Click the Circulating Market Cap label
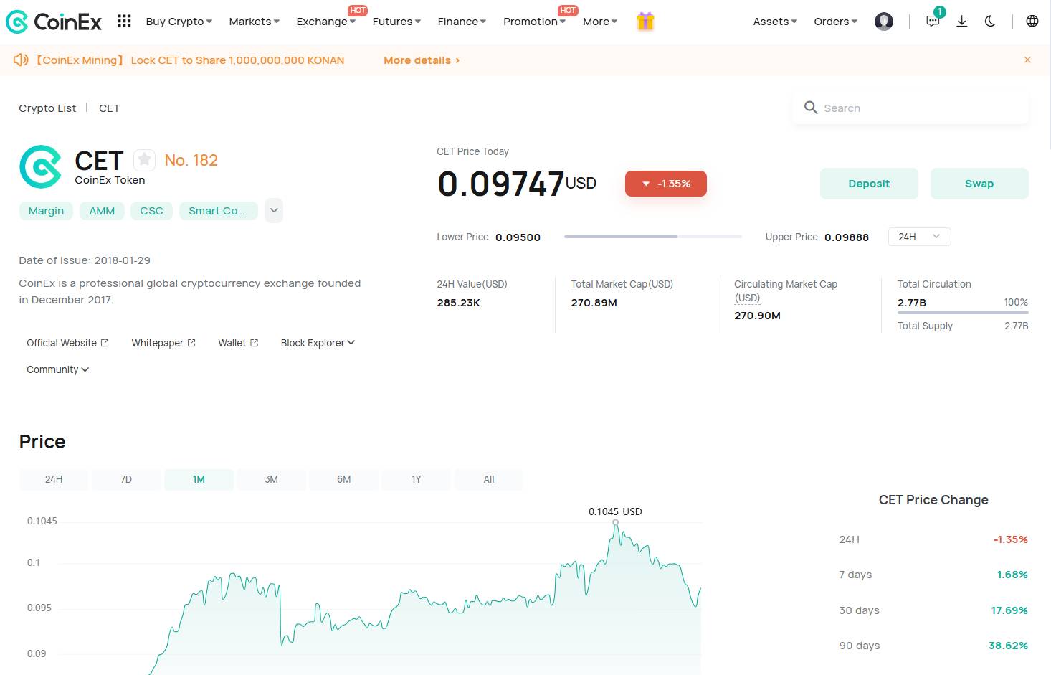 (786, 291)
